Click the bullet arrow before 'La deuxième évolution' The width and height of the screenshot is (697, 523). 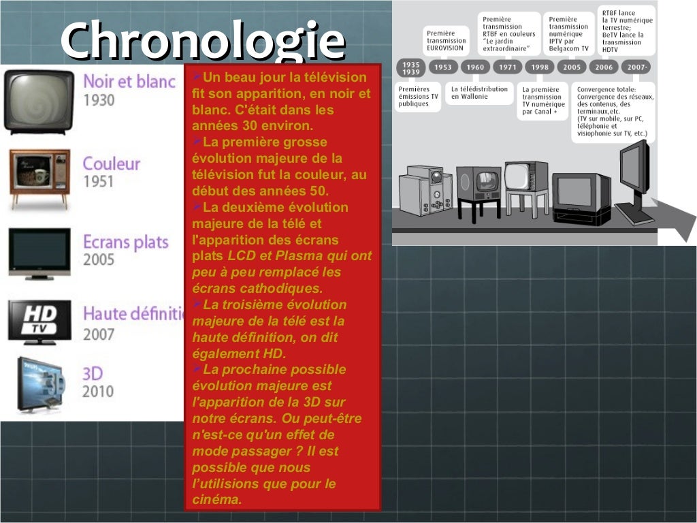197,206
